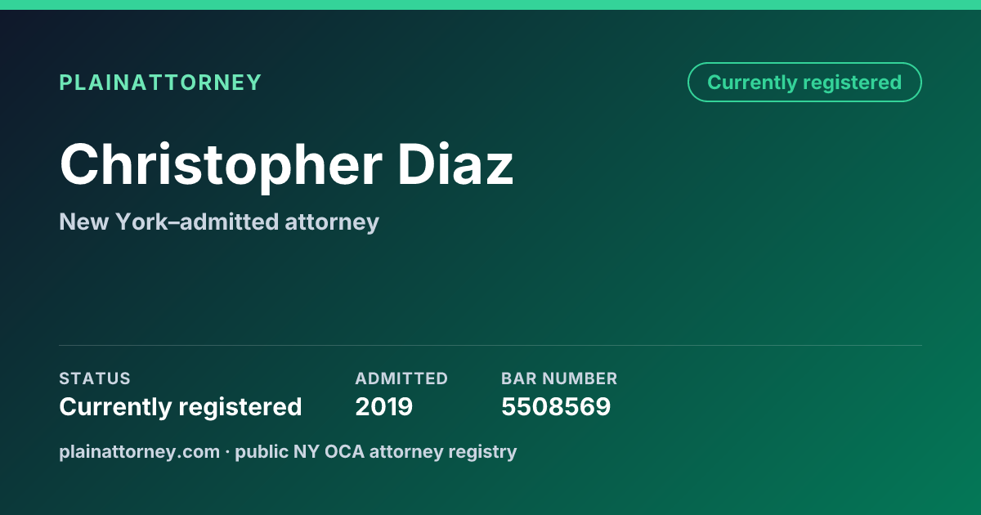This screenshot has height=515, width=981.
Task: Click the BAR NUMBER field label
Action: coord(559,378)
